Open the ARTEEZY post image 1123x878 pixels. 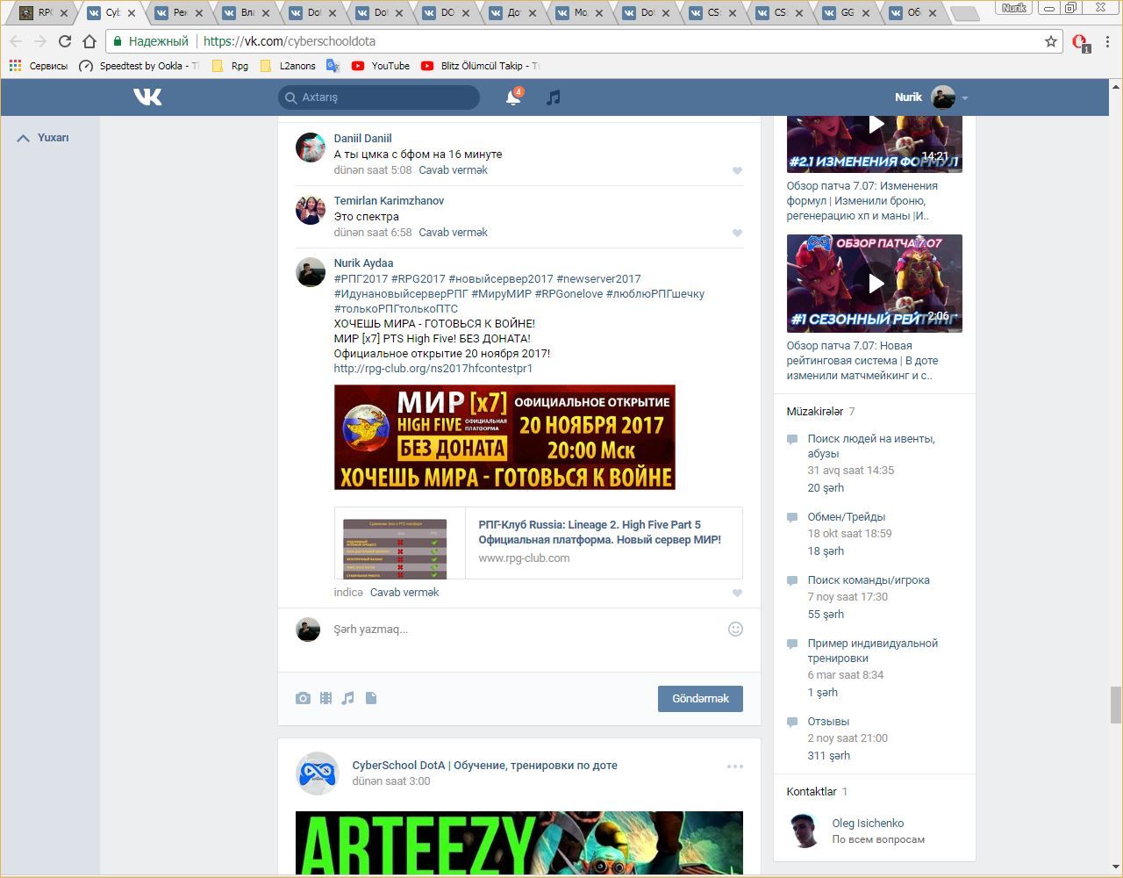pos(519,843)
